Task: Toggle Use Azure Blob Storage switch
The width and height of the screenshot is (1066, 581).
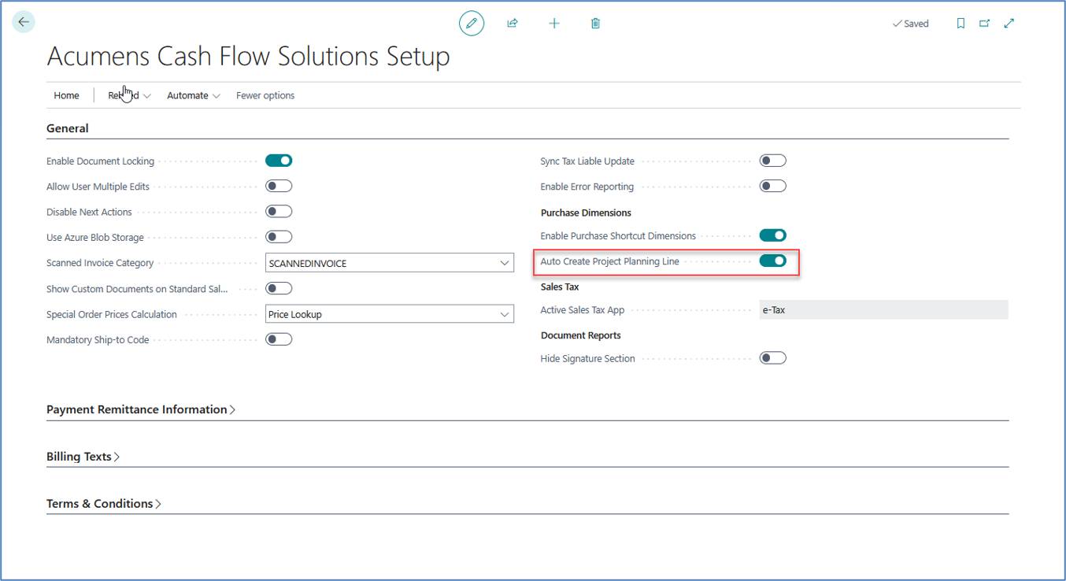Action: point(279,236)
